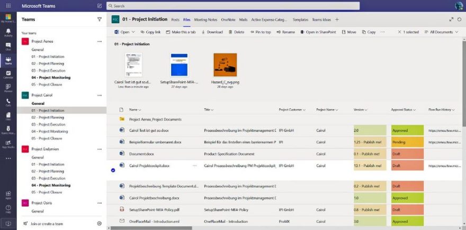Click Join or create a team
The width and height of the screenshot is (466, 230).
(47, 224)
